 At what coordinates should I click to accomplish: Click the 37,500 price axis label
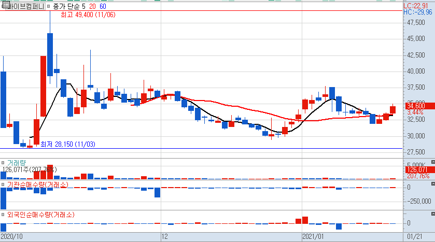pyautogui.click(x=416, y=88)
